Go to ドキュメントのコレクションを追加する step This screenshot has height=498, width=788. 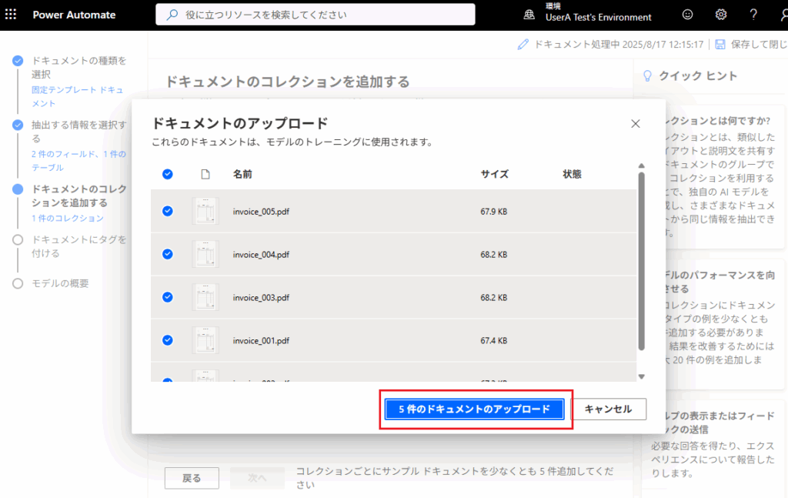pyautogui.click(x=79, y=196)
